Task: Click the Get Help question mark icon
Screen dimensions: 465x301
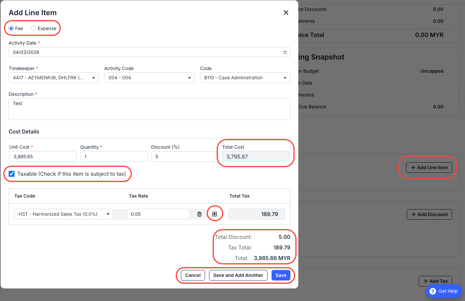Action: pyautogui.click(x=433, y=291)
